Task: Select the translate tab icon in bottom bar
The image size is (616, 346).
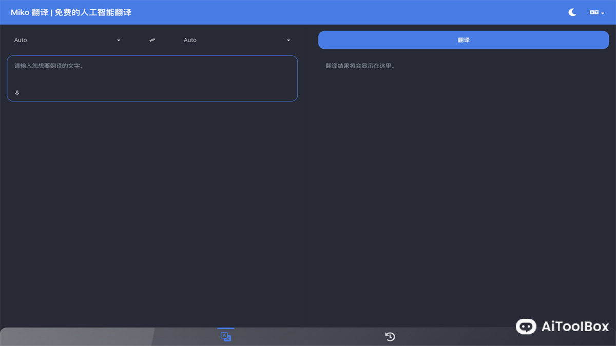Action: (x=225, y=336)
